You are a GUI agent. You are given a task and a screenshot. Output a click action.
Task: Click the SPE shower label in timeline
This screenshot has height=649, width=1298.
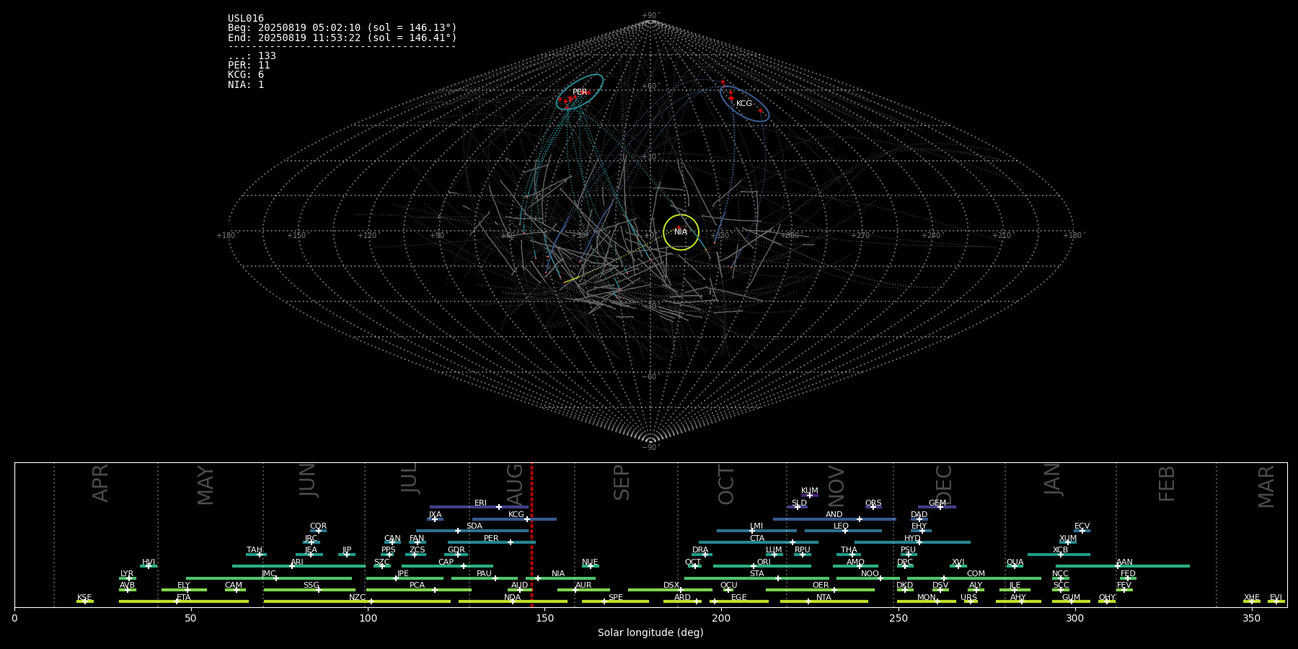(616, 598)
